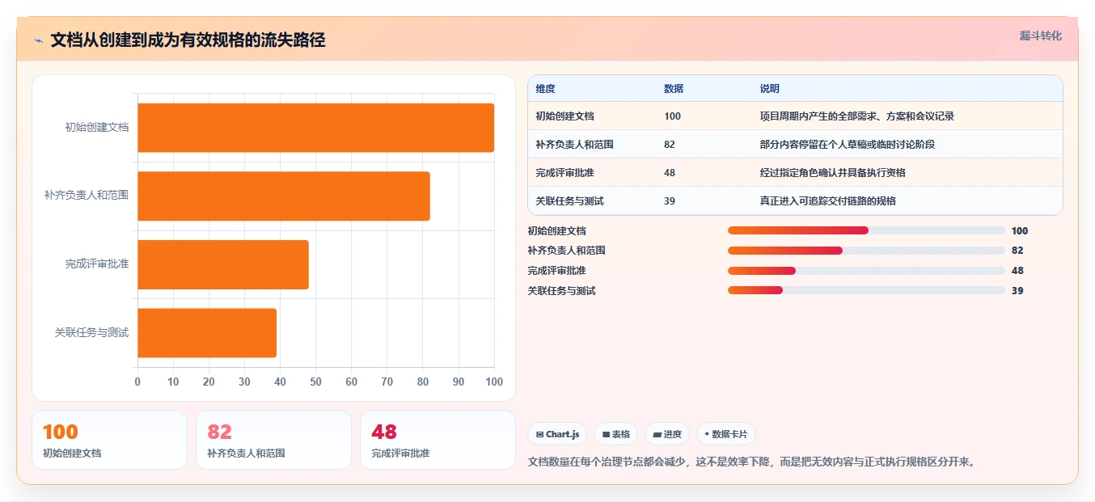Click the card title 文档从创建到成为有效规格的流失路径

(188, 40)
